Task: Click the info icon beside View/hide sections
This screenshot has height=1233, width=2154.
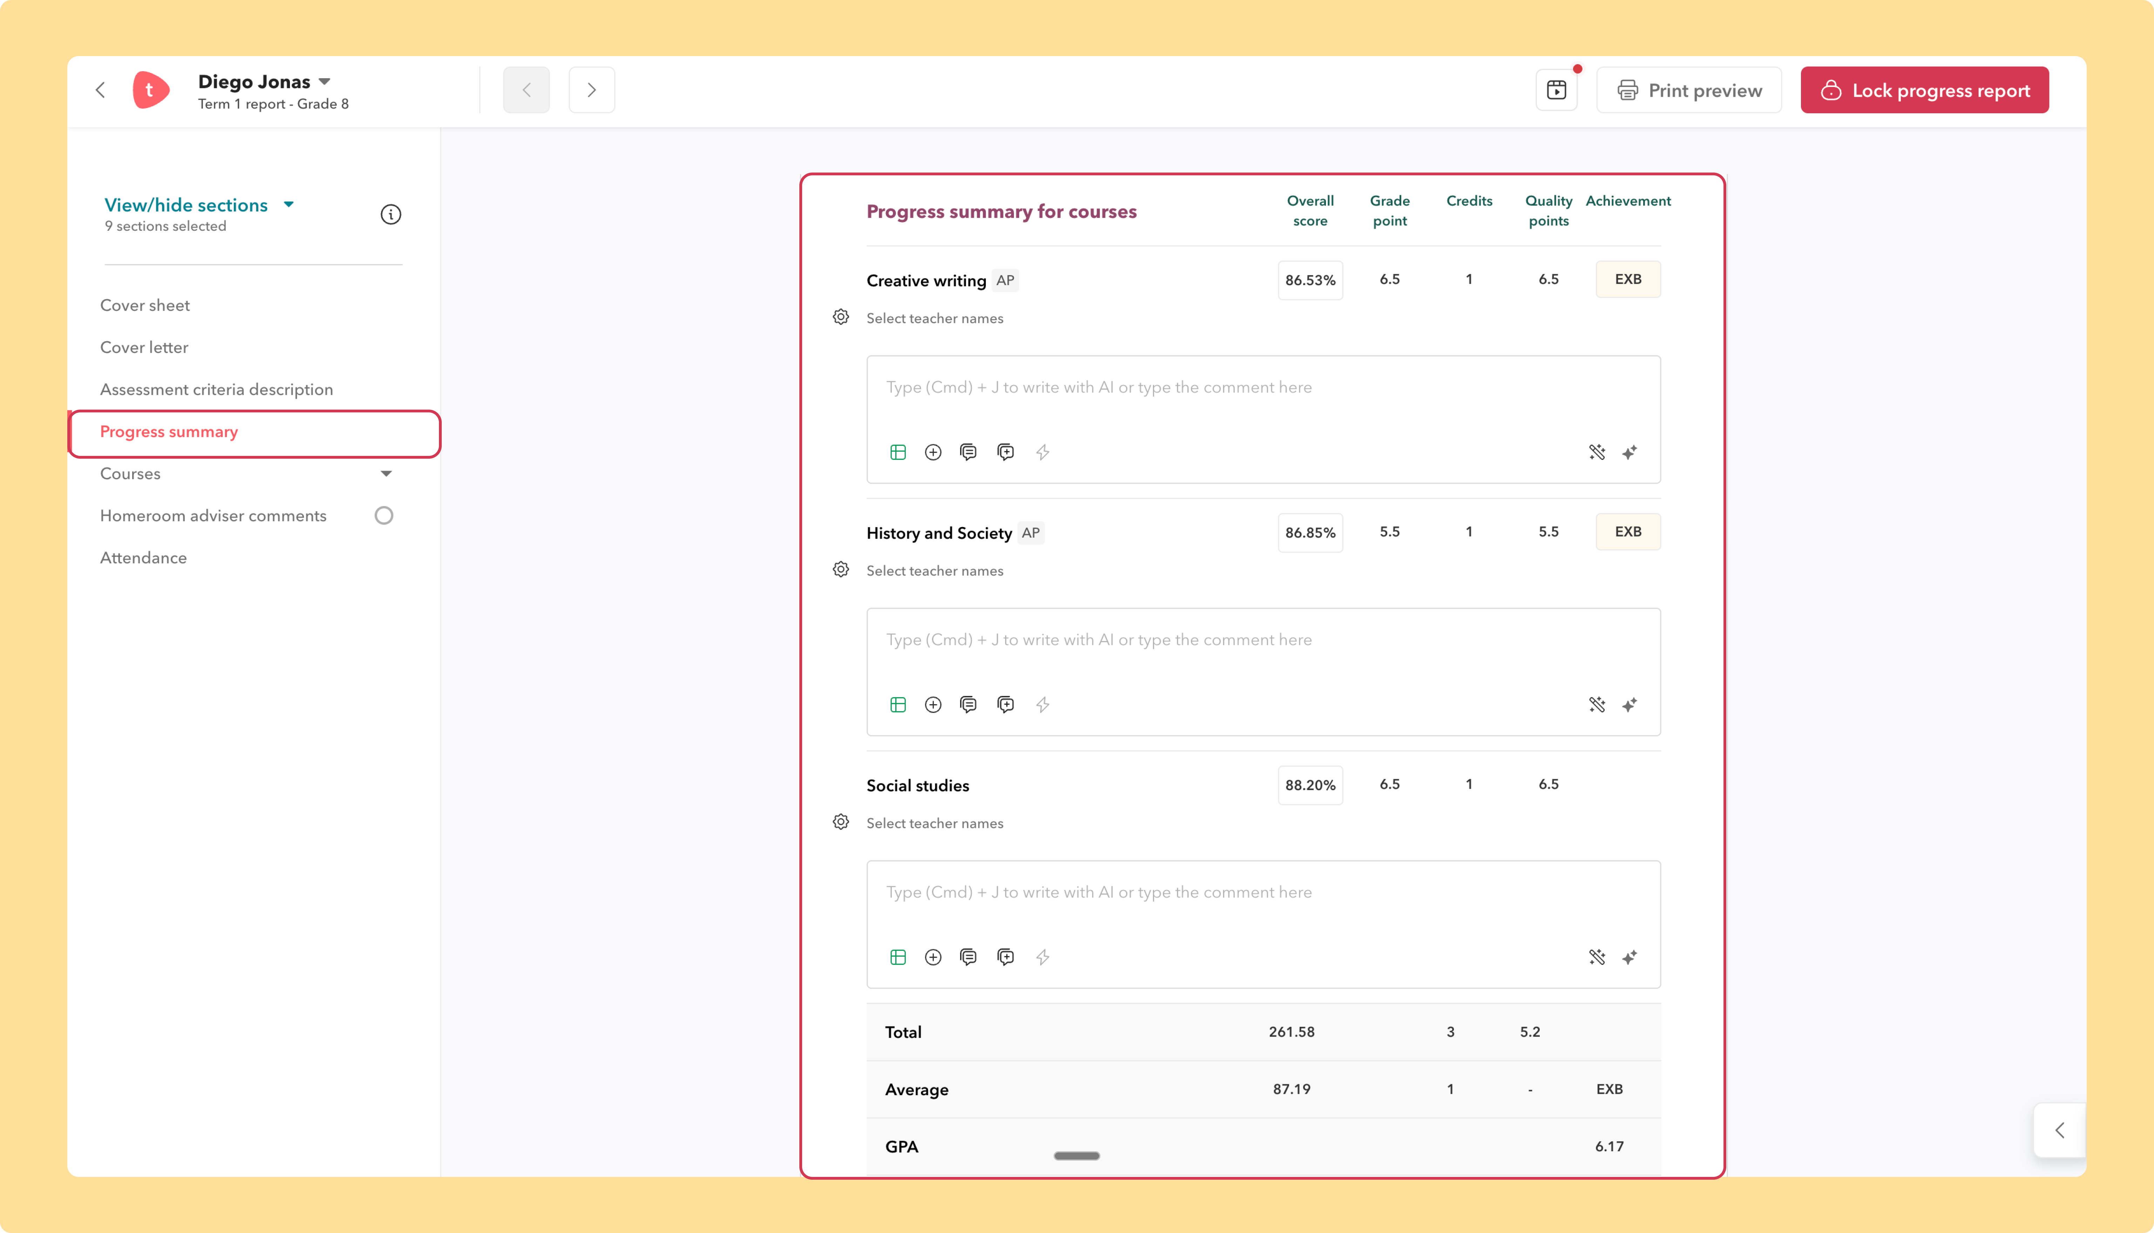Action: (390, 214)
